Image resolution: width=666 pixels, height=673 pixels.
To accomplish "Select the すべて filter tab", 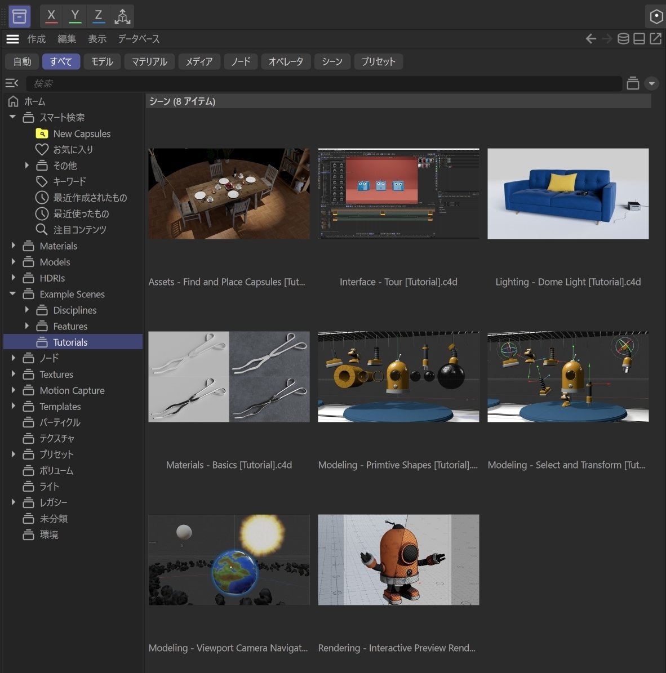I will [x=61, y=62].
